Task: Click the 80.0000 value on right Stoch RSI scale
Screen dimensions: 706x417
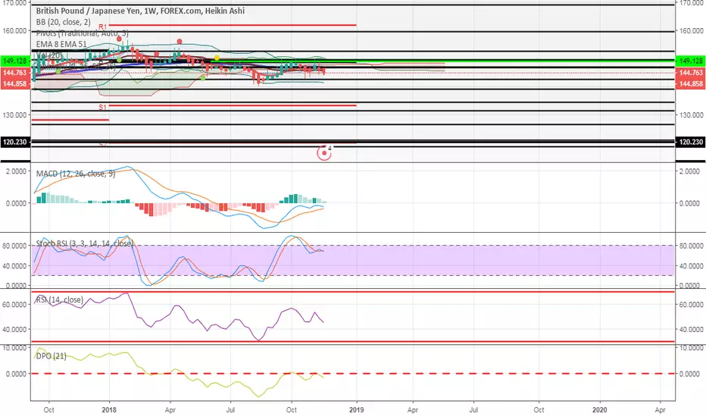Action: pyautogui.click(x=691, y=246)
